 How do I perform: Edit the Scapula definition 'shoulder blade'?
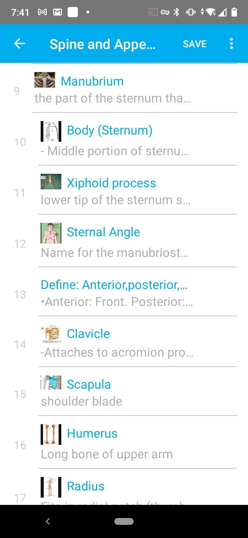click(82, 401)
